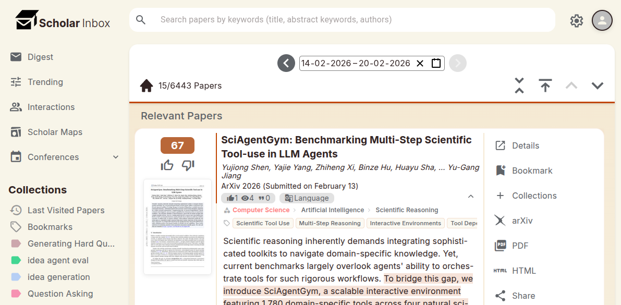
Task: Thumbs down the SciAgentGym paper
Action: (x=188, y=165)
